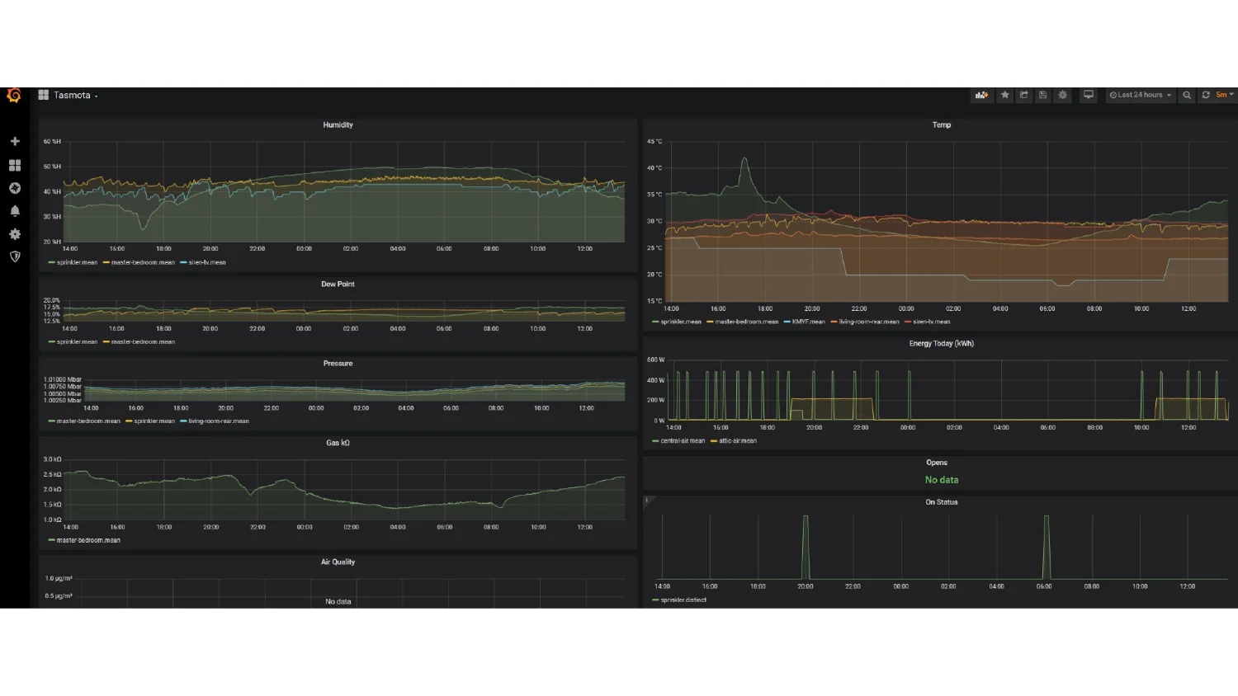Image resolution: width=1238 pixels, height=696 pixels.
Task: Click green color swatch of Temp sprinkler.mean
Action: click(x=655, y=322)
